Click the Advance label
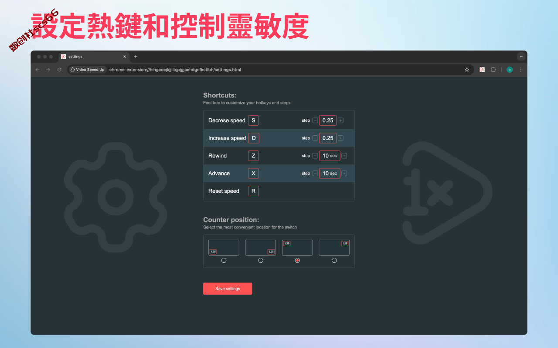The height and width of the screenshot is (348, 558). 219,173
